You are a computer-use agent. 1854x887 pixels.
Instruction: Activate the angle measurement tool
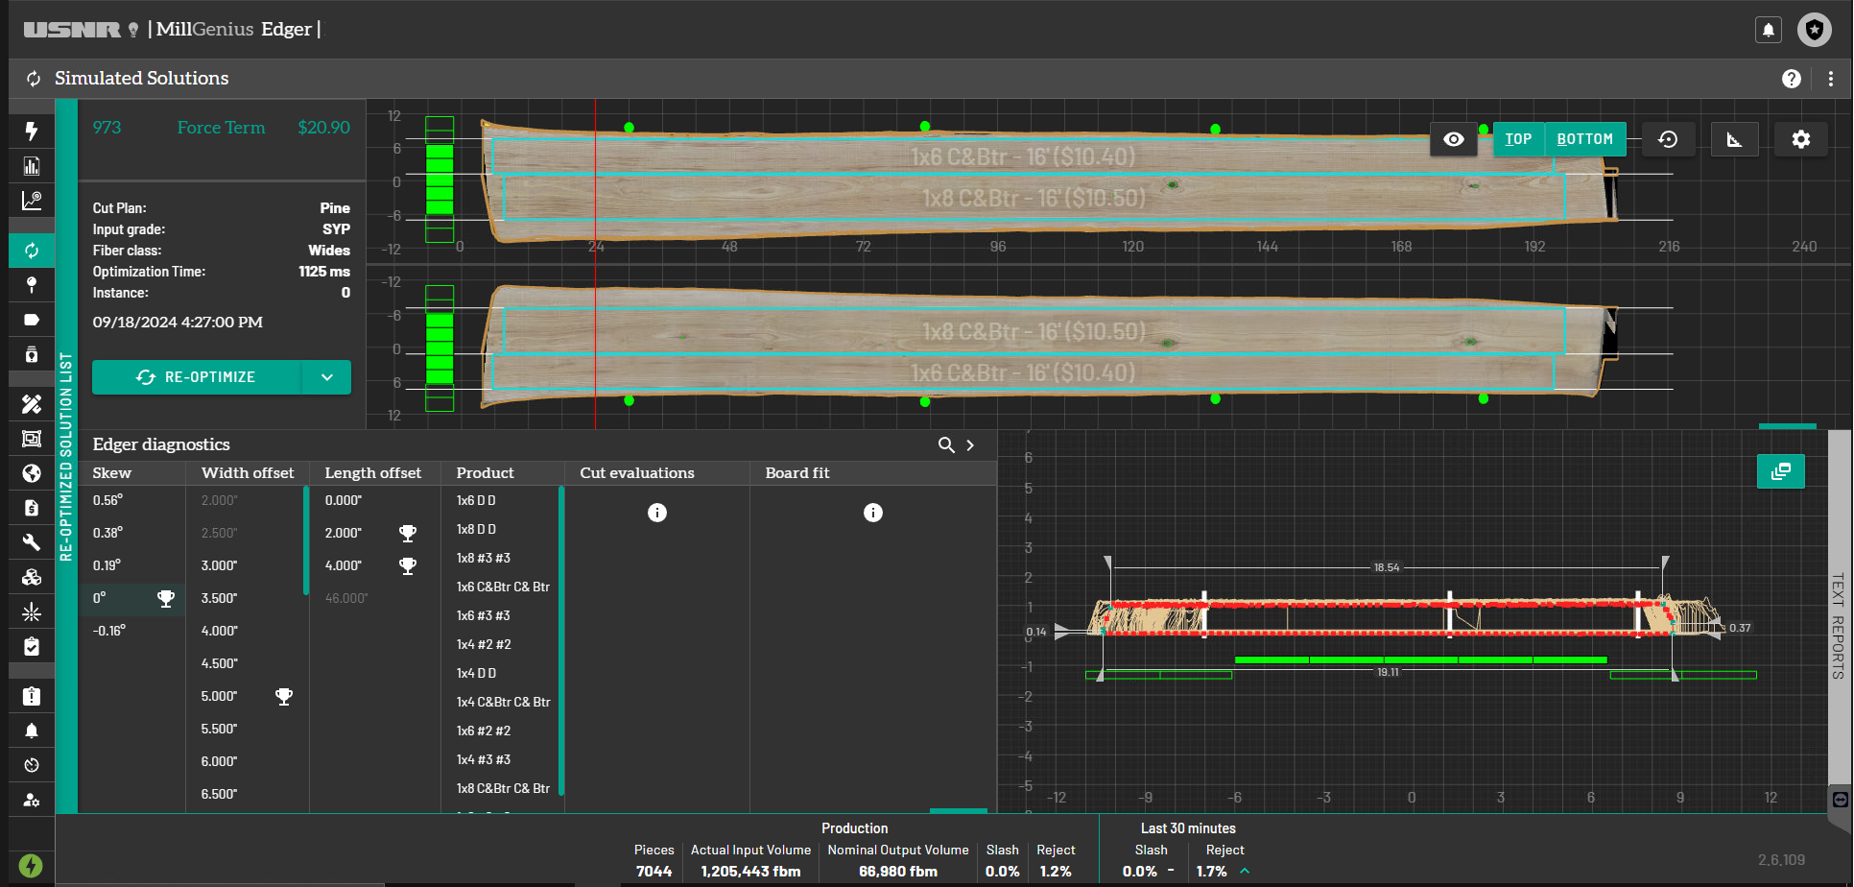pyautogui.click(x=1734, y=139)
